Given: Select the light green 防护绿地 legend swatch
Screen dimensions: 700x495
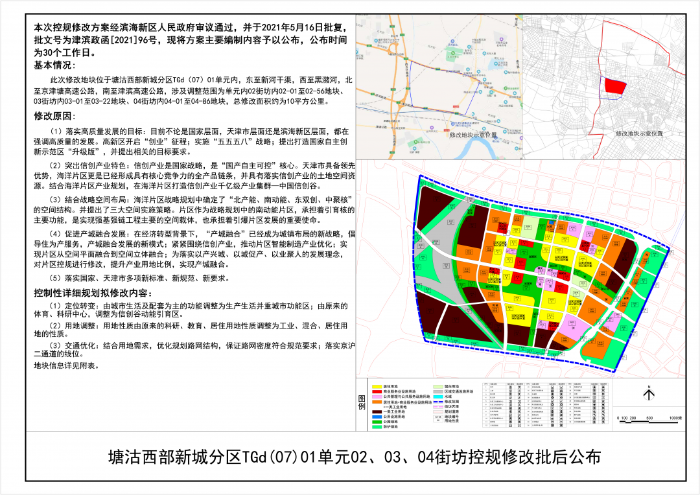Looking at the screenshot, I should coord(377,427).
